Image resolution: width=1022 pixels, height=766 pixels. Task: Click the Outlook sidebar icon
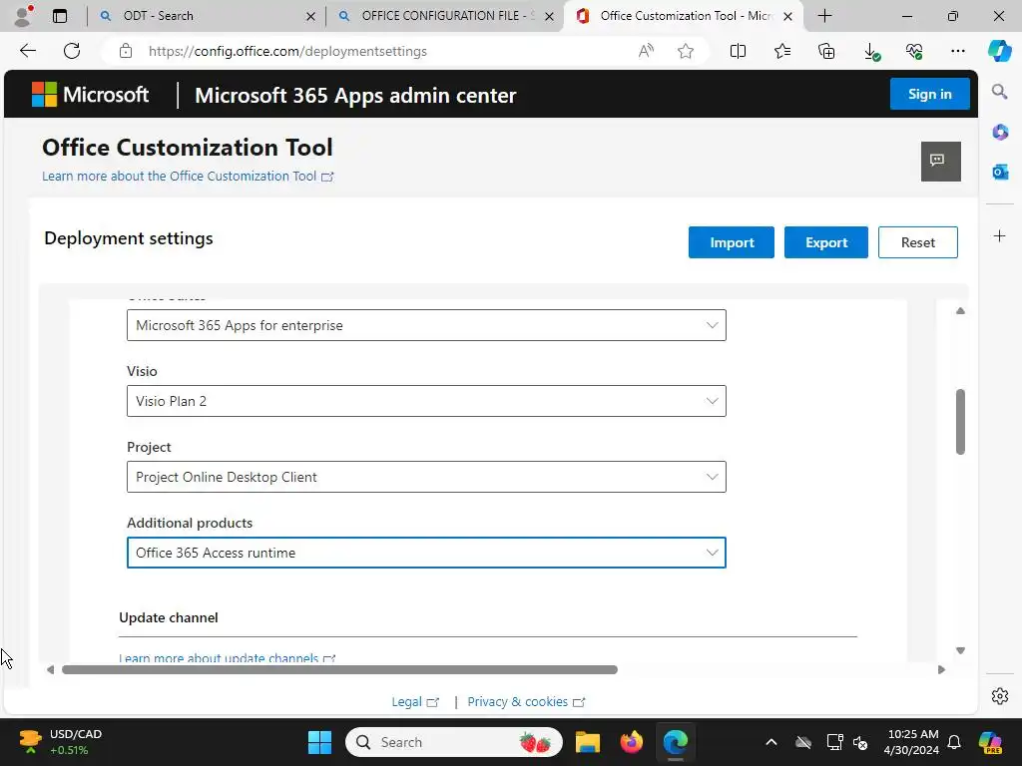pyautogui.click(x=999, y=172)
